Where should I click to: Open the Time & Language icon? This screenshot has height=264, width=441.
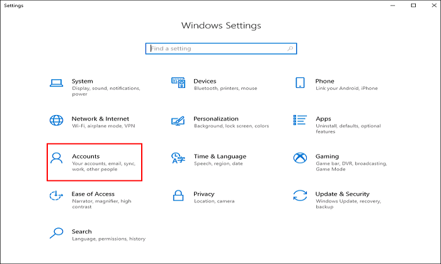[178, 158]
